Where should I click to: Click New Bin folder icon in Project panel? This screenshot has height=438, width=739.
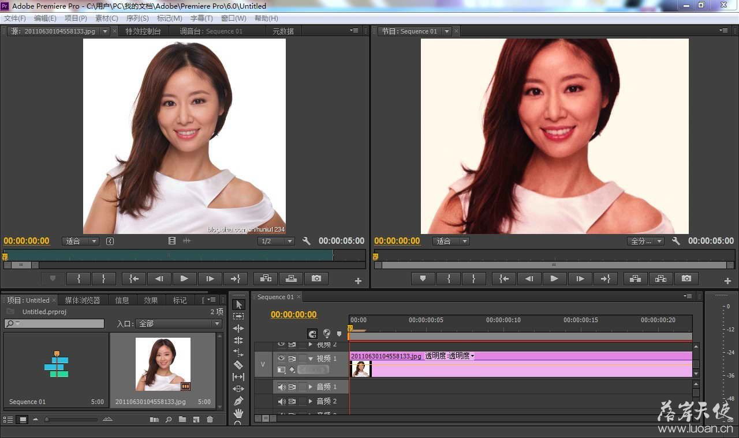point(182,420)
